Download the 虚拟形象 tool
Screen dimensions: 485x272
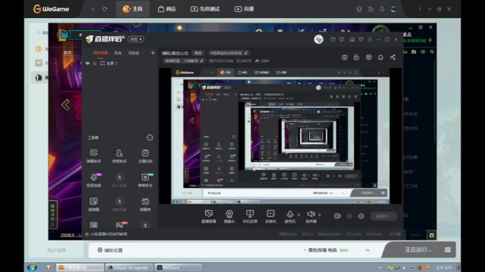(x=119, y=204)
